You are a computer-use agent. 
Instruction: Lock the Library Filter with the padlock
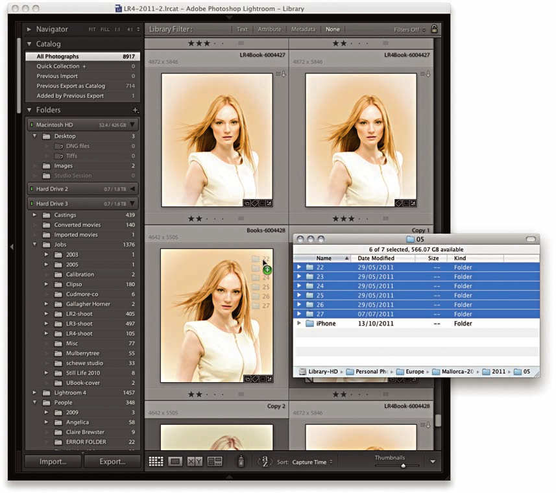[434, 29]
